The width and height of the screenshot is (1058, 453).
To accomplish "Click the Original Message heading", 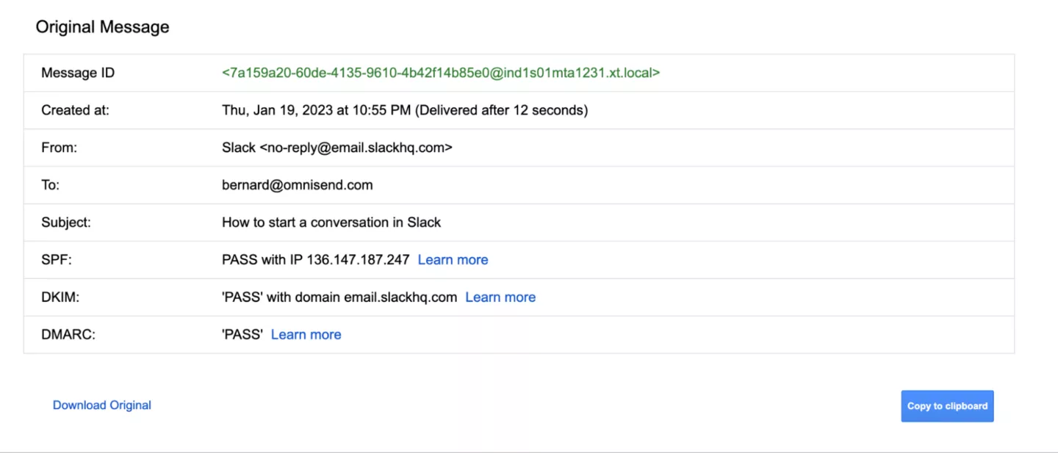I will coord(103,27).
